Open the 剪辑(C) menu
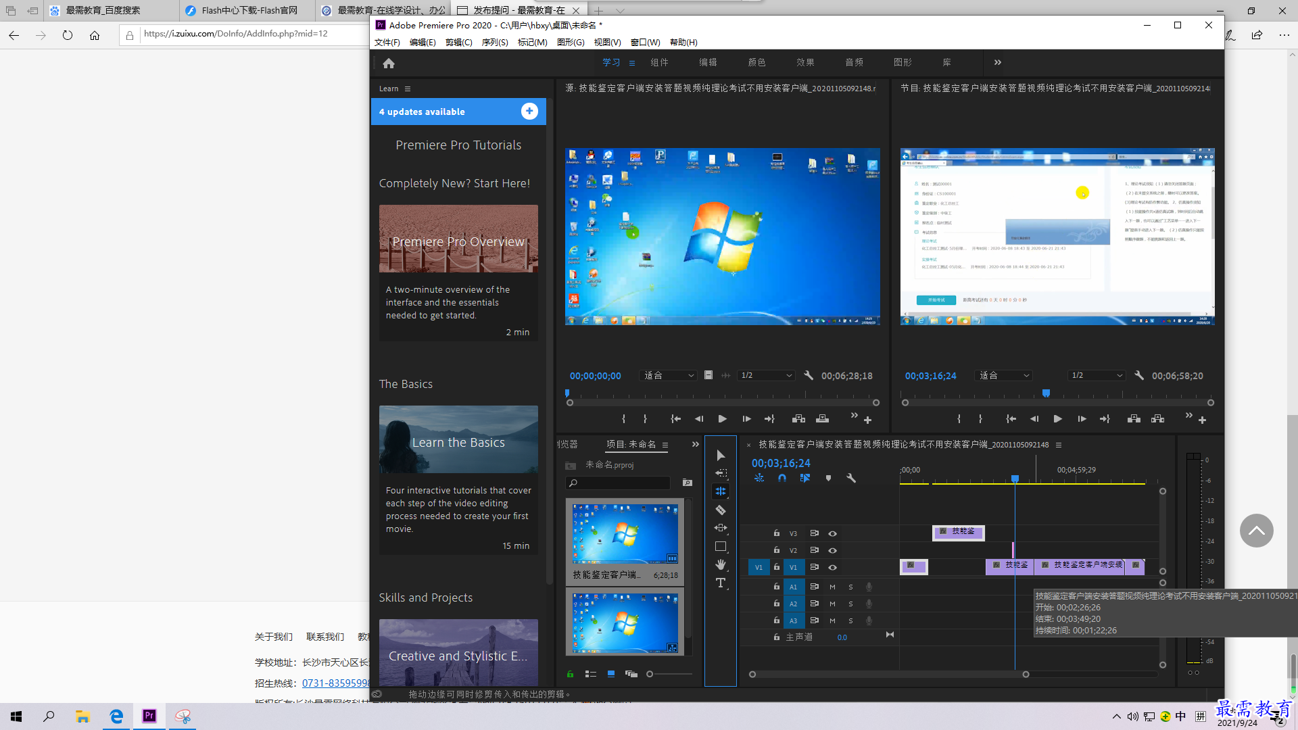The height and width of the screenshot is (730, 1298). (x=459, y=42)
